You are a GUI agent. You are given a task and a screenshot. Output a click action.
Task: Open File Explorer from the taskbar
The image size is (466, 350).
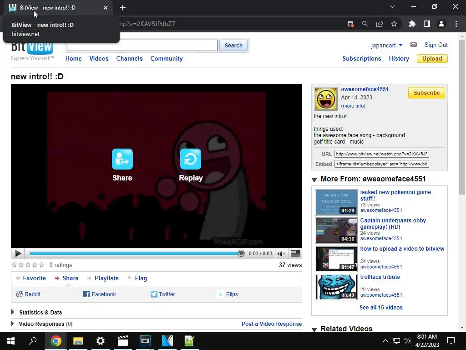[x=78, y=341]
